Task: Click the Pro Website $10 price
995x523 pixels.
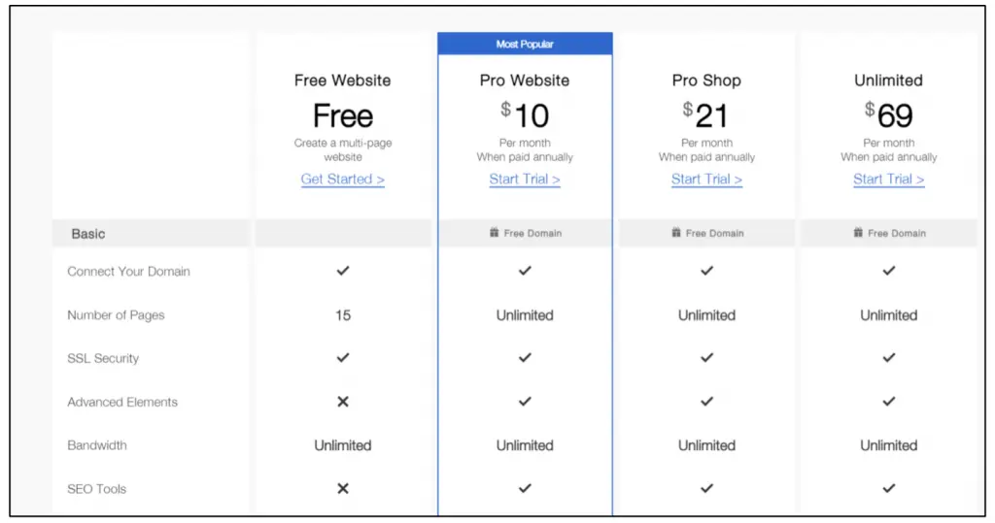Action: tap(525, 116)
